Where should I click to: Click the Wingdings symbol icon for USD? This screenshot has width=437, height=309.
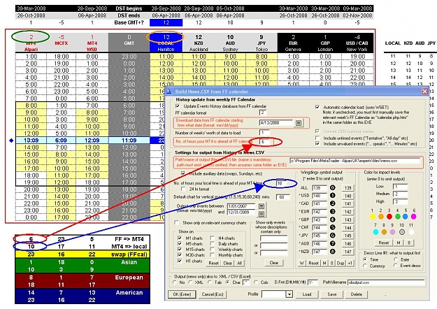click(x=333, y=196)
